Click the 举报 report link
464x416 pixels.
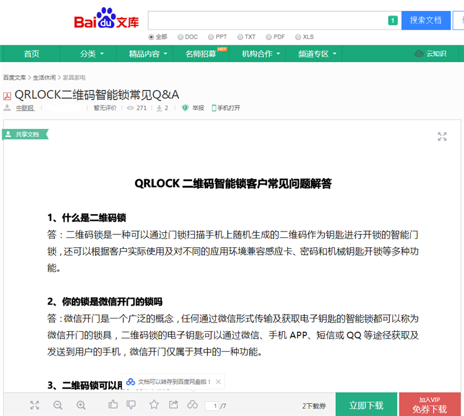[x=198, y=108]
